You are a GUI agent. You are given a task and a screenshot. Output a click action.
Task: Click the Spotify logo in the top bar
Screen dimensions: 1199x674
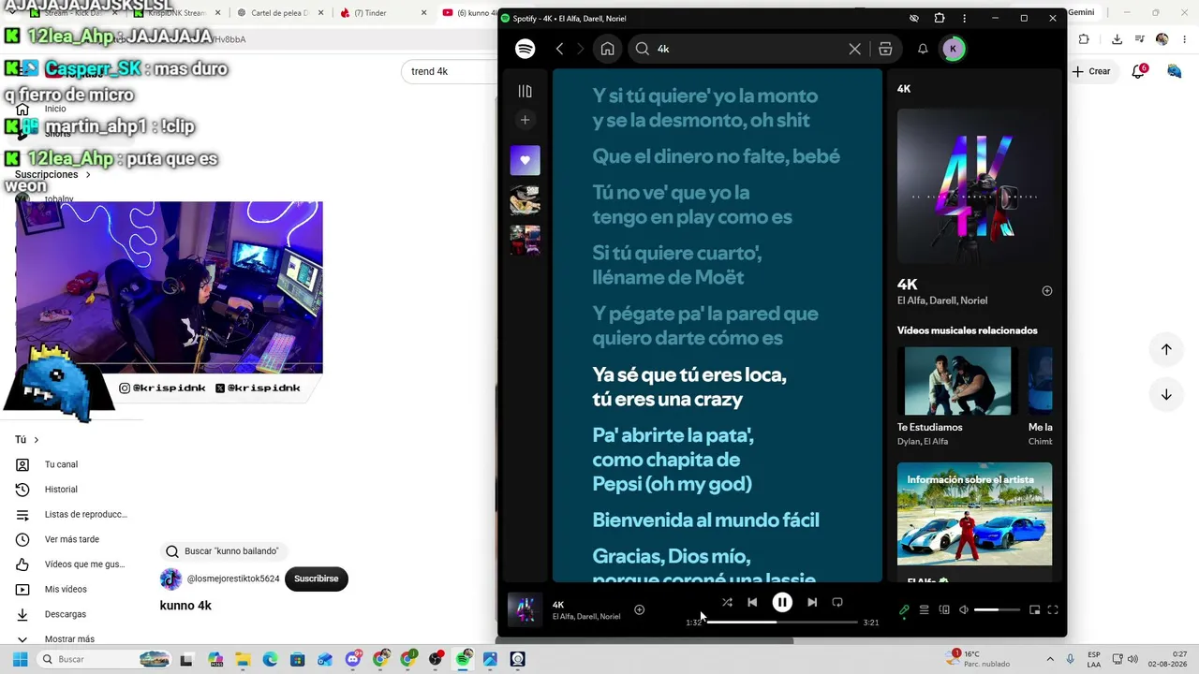pos(525,49)
